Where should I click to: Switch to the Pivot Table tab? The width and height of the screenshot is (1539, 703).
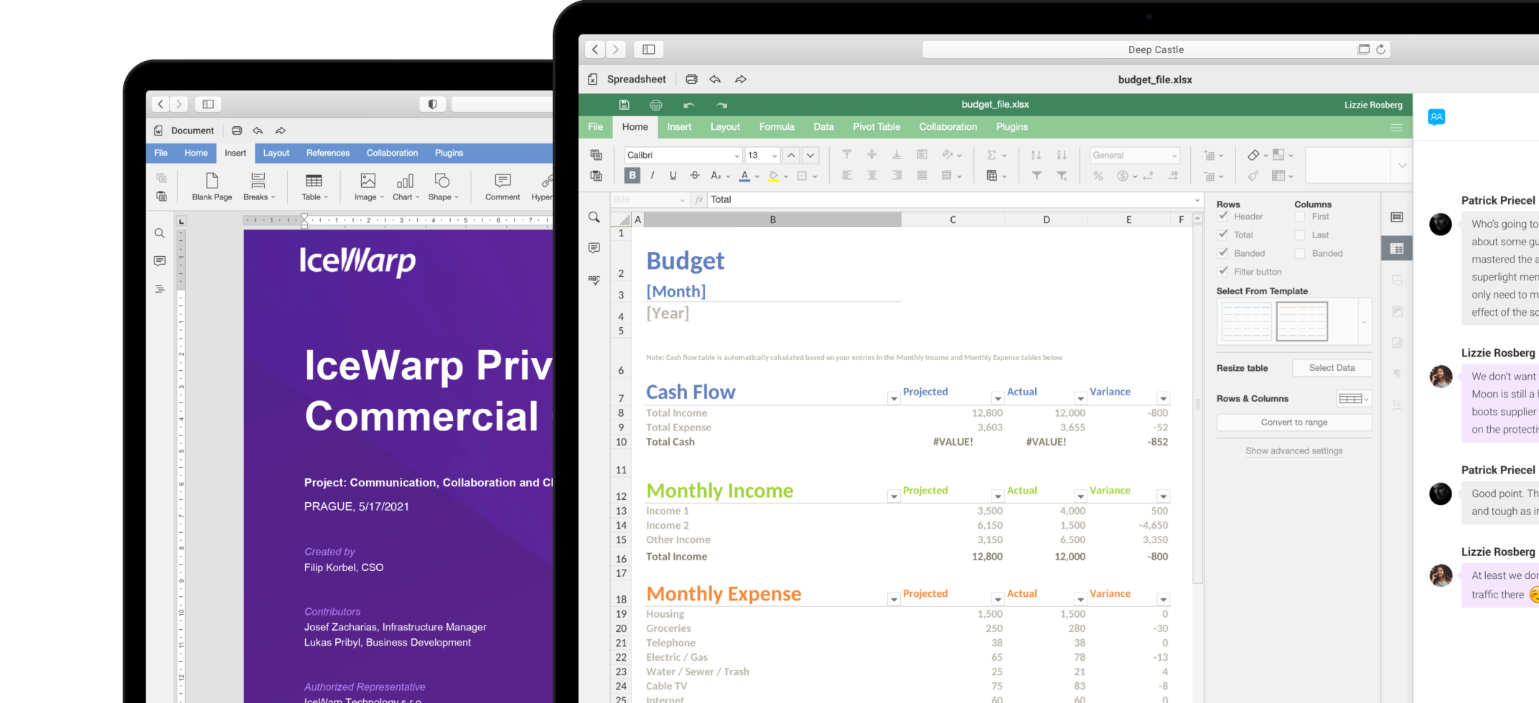pos(876,127)
